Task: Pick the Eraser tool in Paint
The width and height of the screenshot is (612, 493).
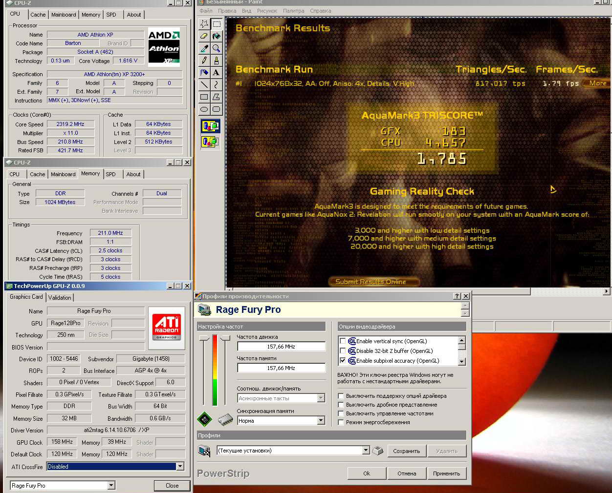Action: click(204, 36)
